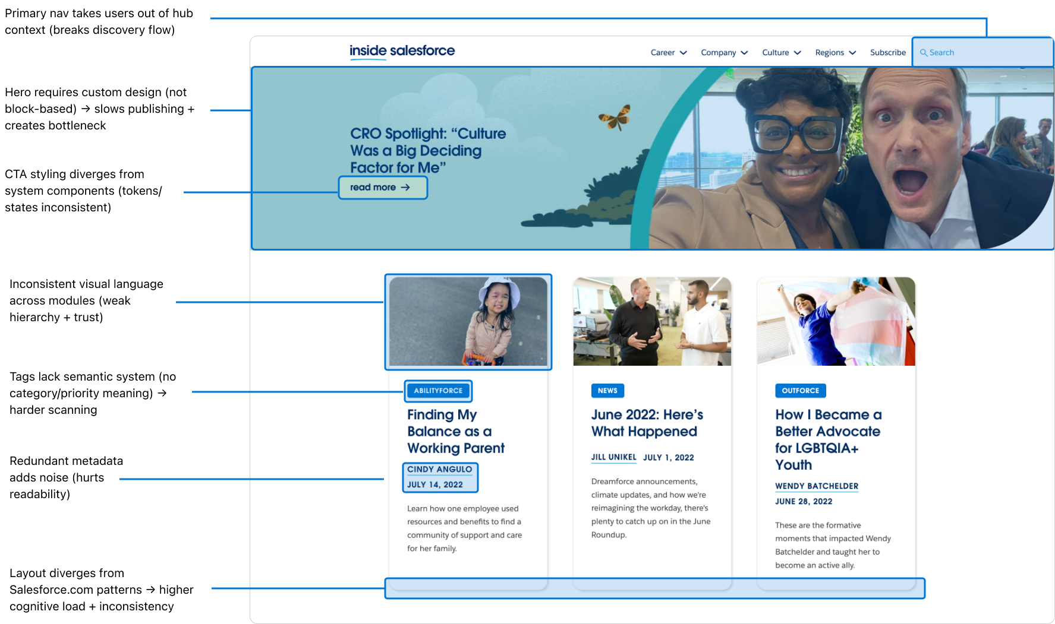Click author Jill Unikel
This screenshot has width=1055, height=624.
click(613, 457)
